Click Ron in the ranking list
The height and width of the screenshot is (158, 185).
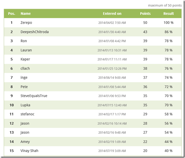23,41
